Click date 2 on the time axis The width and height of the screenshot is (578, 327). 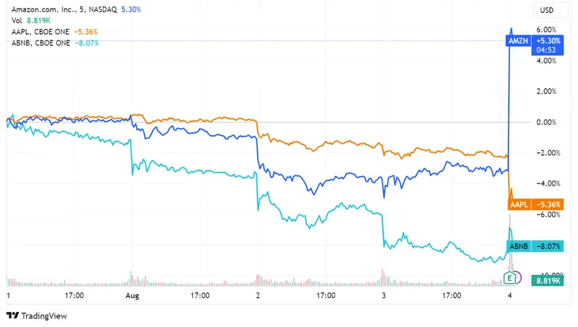tap(258, 295)
